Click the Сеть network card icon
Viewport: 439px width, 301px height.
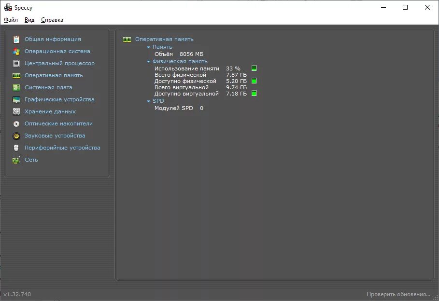(x=16, y=160)
